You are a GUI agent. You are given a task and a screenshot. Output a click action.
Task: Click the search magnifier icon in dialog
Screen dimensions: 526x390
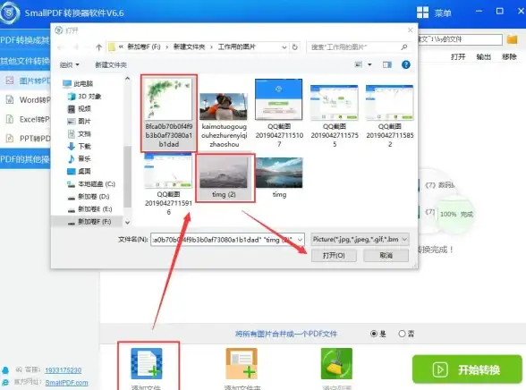(x=404, y=47)
